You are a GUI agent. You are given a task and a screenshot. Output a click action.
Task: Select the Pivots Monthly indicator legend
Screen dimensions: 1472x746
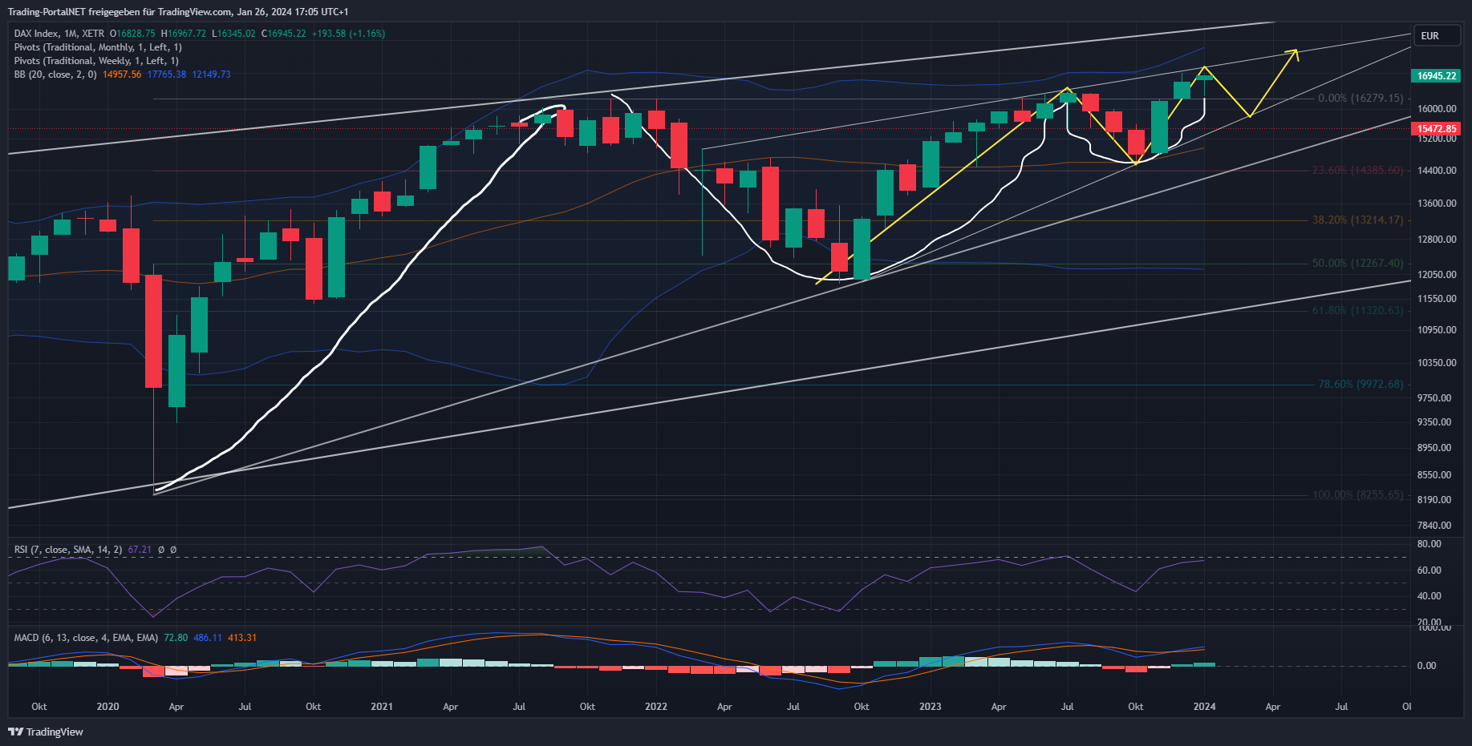97,47
